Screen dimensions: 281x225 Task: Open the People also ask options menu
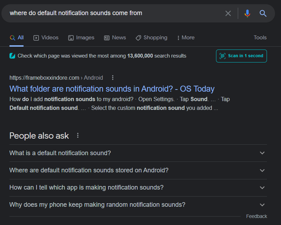click(x=78, y=135)
